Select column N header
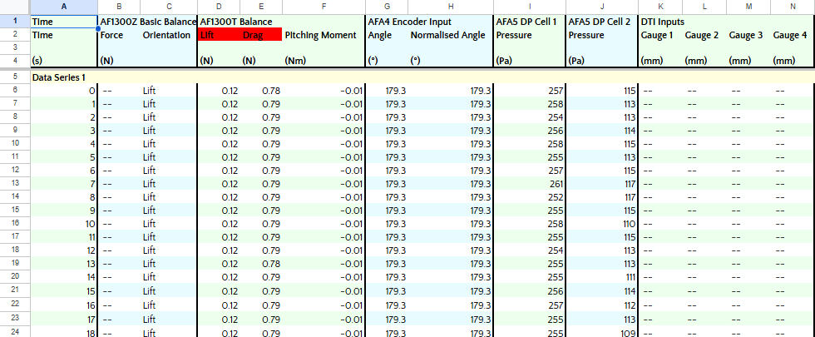The height and width of the screenshot is (337, 815). 793,7
